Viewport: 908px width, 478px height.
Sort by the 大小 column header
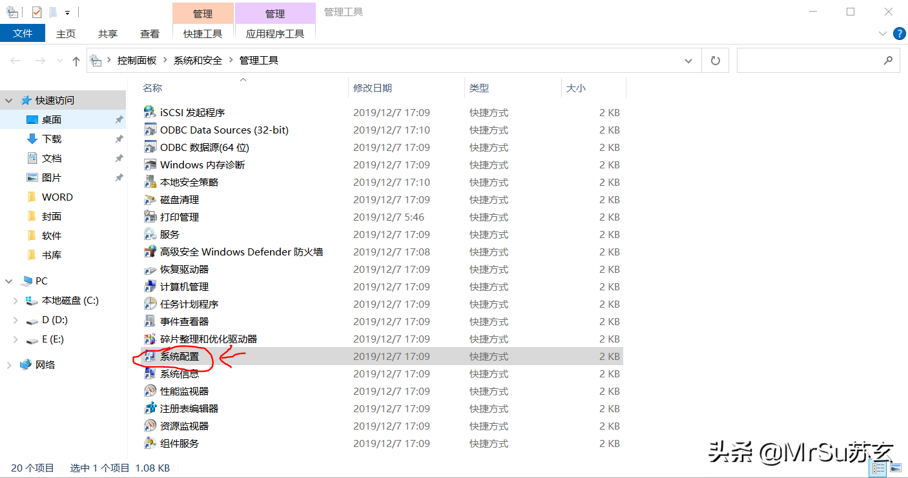click(576, 88)
